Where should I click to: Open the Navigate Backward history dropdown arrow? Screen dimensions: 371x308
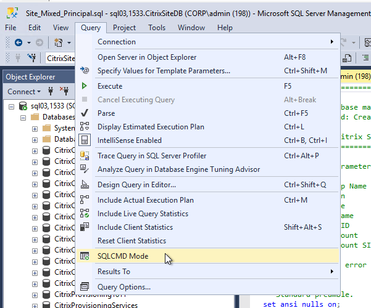(29, 43)
